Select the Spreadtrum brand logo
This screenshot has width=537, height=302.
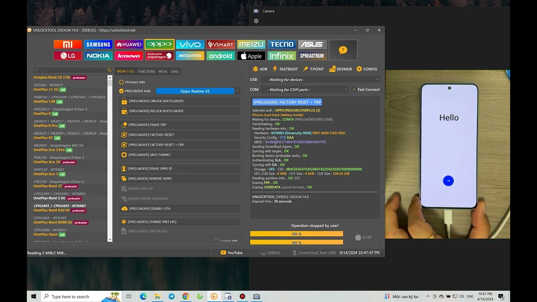coord(313,56)
